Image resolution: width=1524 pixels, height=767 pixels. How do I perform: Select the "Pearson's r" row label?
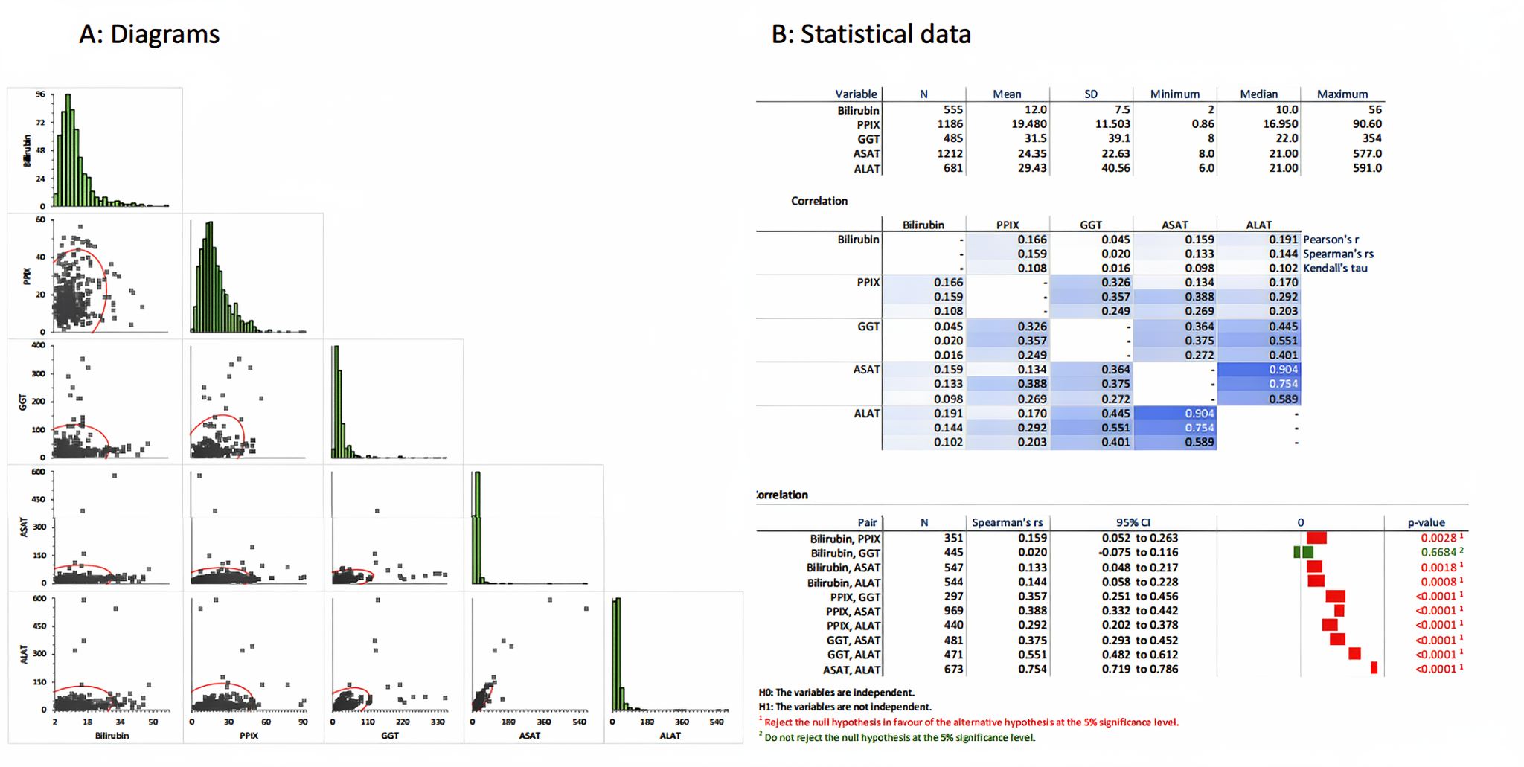pos(1331,240)
